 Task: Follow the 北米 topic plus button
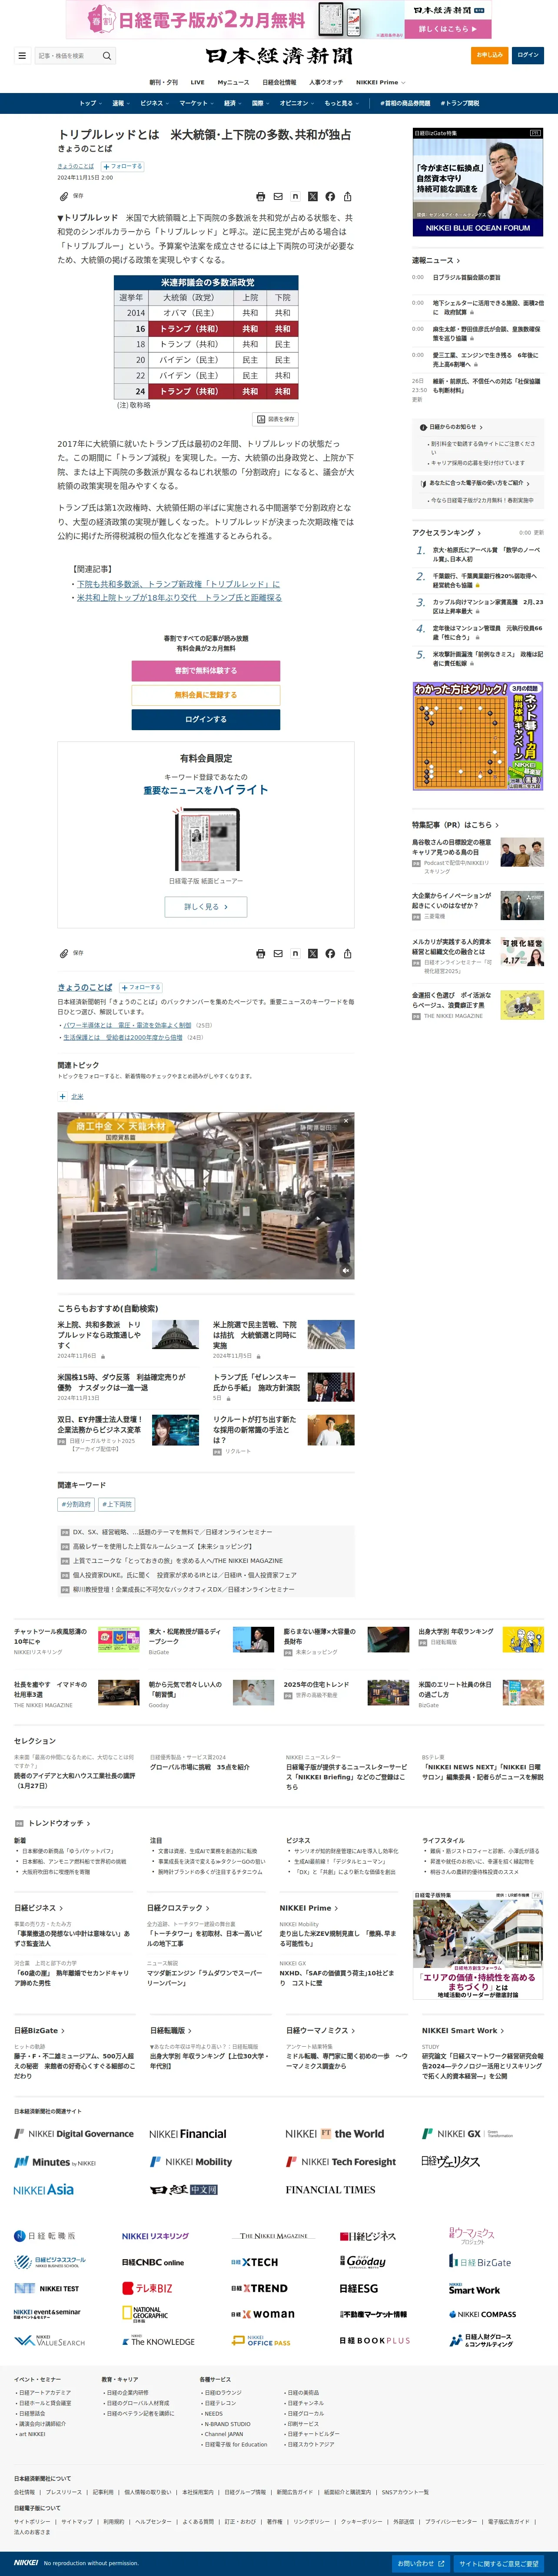(x=62, y=1096)
